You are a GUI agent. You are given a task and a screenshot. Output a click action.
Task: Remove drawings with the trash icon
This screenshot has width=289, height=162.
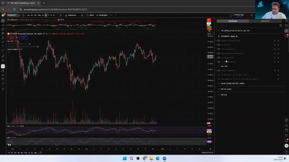point(3,89)
